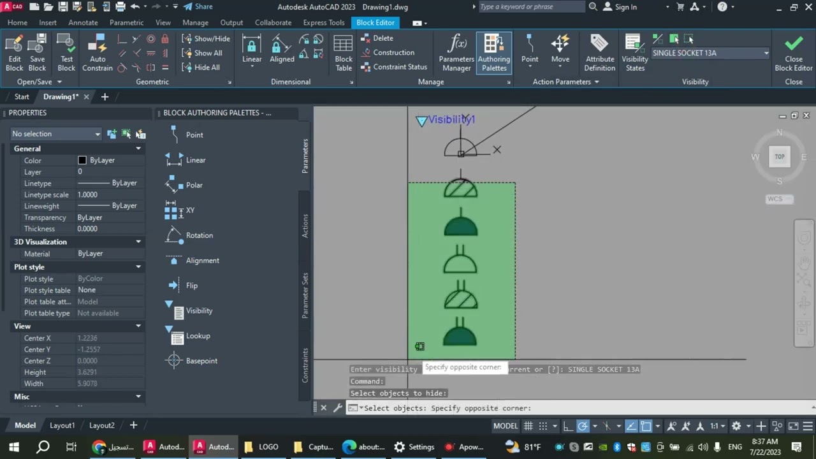This screenshot has height=459, width=816.
Task: Toggle the Authoring Palettes button
Action: pos(493,54)
